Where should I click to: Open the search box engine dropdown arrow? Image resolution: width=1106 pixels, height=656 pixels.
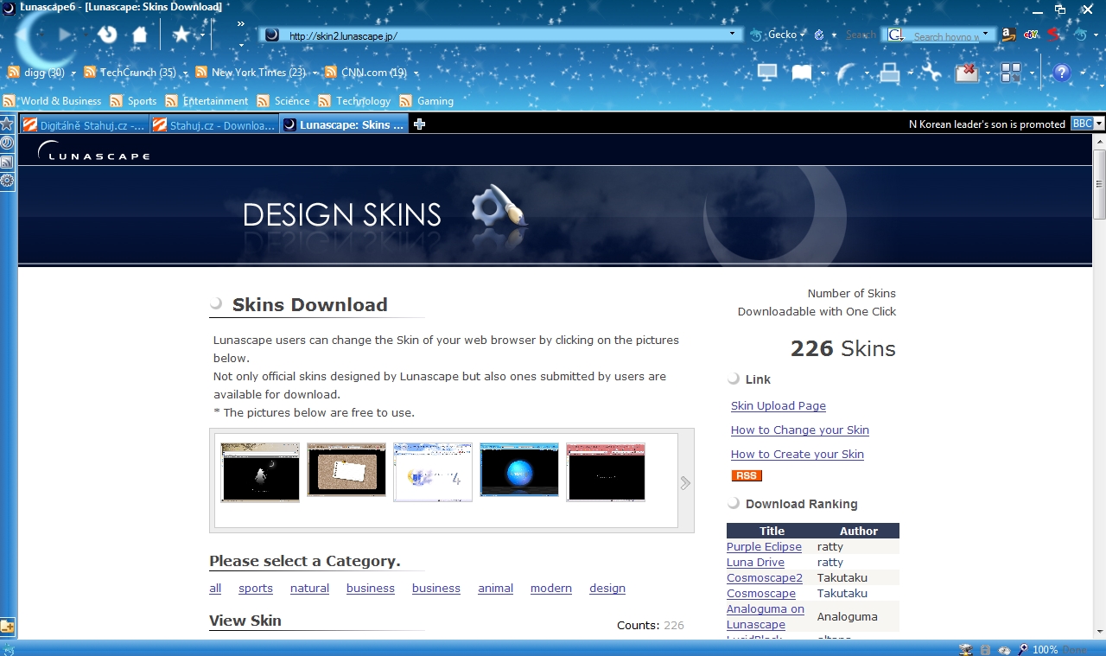[985, 35]
